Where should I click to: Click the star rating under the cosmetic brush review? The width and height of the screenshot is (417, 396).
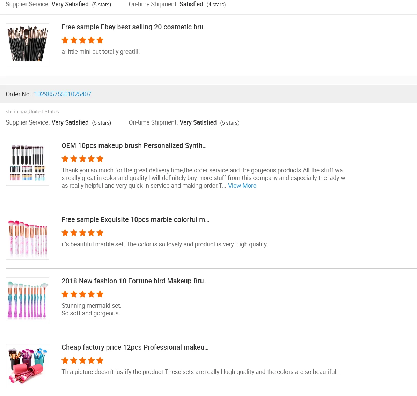tap(82, 40)
